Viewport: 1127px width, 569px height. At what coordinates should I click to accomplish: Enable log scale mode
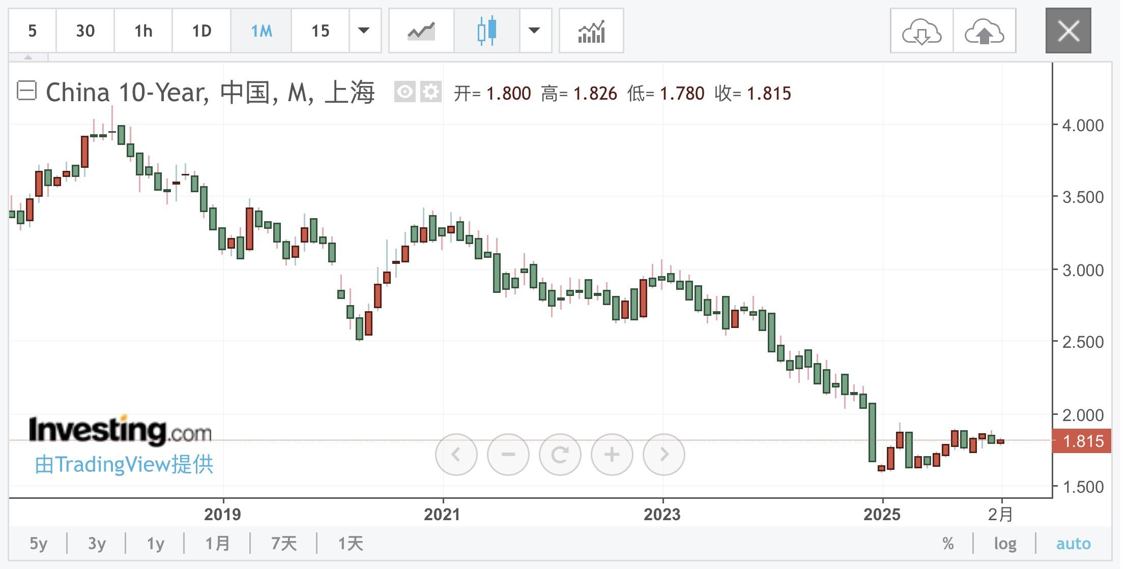point(1005,544)
